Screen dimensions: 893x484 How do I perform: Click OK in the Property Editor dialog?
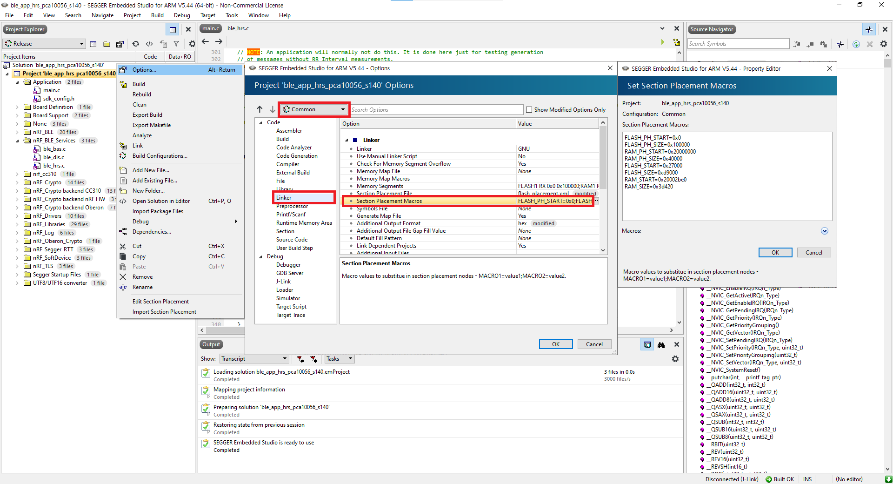[x=775, y=253]
